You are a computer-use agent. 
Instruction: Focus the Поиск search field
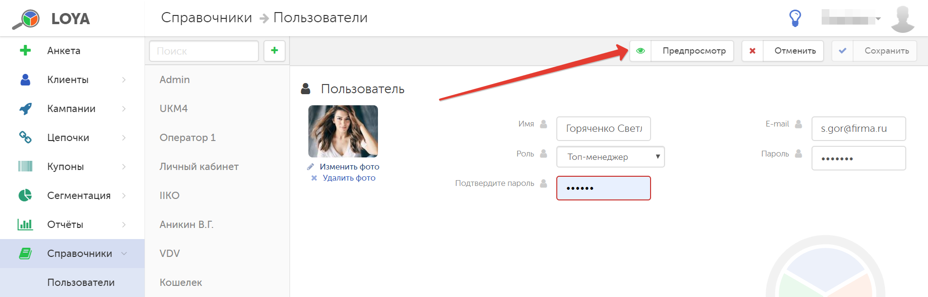(204, 51)
